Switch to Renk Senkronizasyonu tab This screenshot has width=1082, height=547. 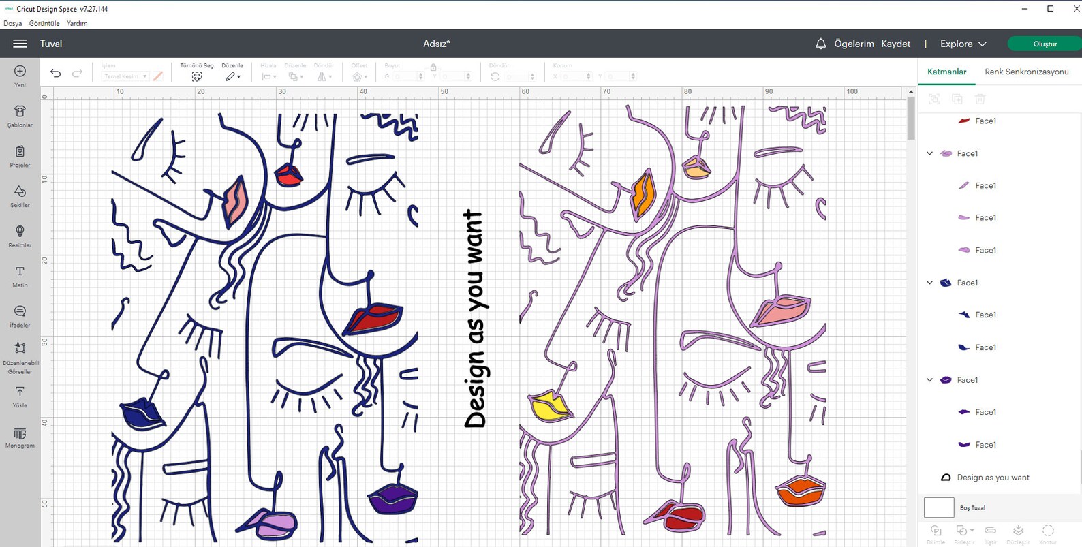click(x=1026, y=72)
